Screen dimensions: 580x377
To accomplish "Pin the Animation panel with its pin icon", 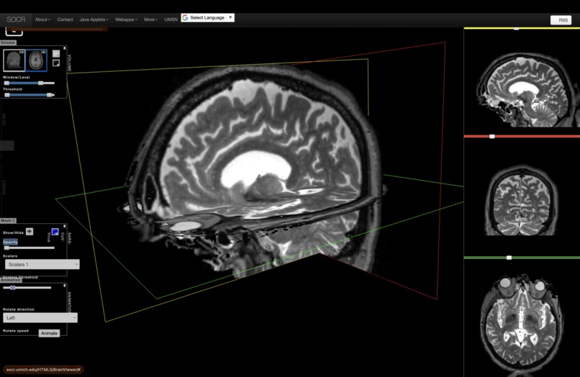I will pyautogui.click(x=64, y=286).
